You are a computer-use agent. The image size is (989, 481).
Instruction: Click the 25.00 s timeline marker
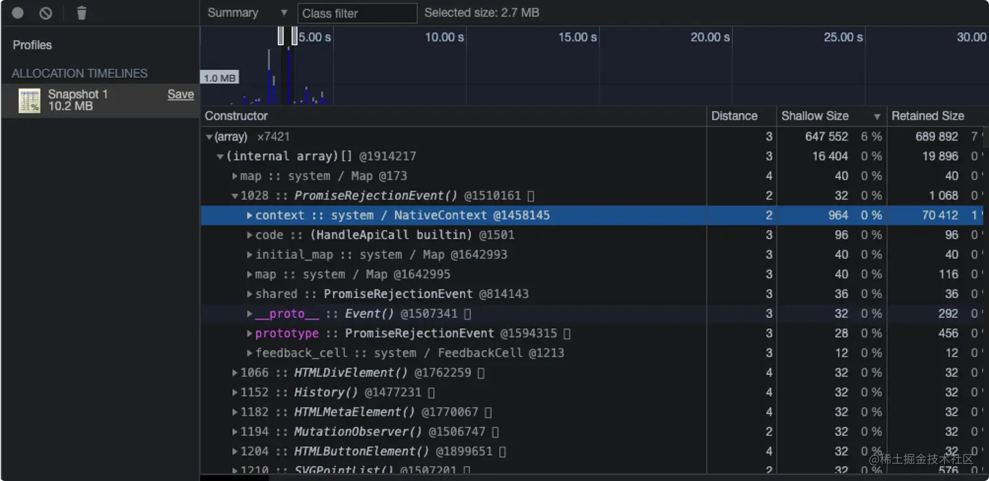pos(843,37)
